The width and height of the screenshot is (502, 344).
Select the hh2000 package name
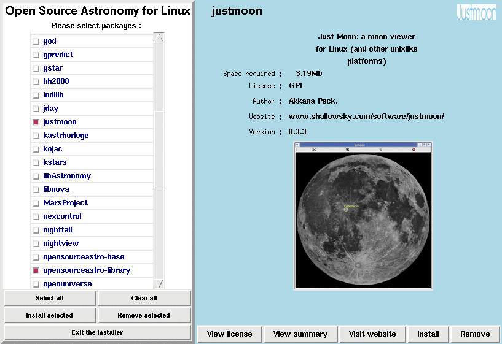point(56,82)
